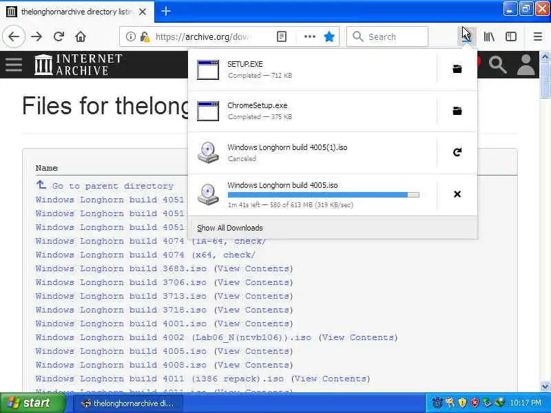Viewport: 551px width, 413px height.
Task: View Contents of build 3718.iso
Action: (253, 310)
